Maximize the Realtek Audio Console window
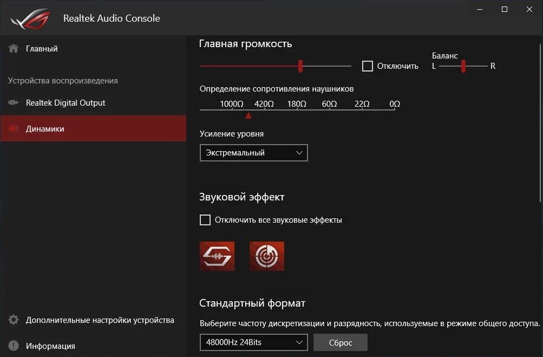 pos(505,9)
